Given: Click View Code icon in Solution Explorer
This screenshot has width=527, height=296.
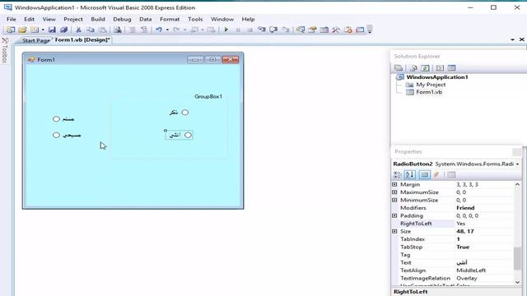Looking at the screenshot, I should click(440, 68).
